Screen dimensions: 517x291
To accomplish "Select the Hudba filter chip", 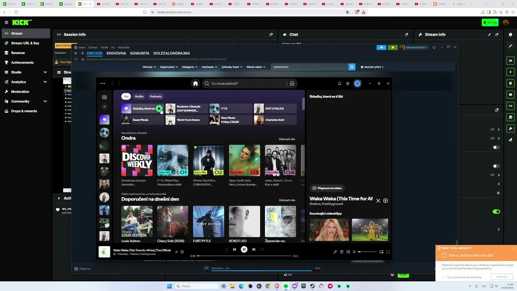I will click(x=139, y=97).
